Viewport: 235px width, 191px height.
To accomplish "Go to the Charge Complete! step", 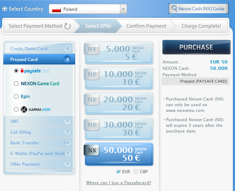I will (201, 26).
